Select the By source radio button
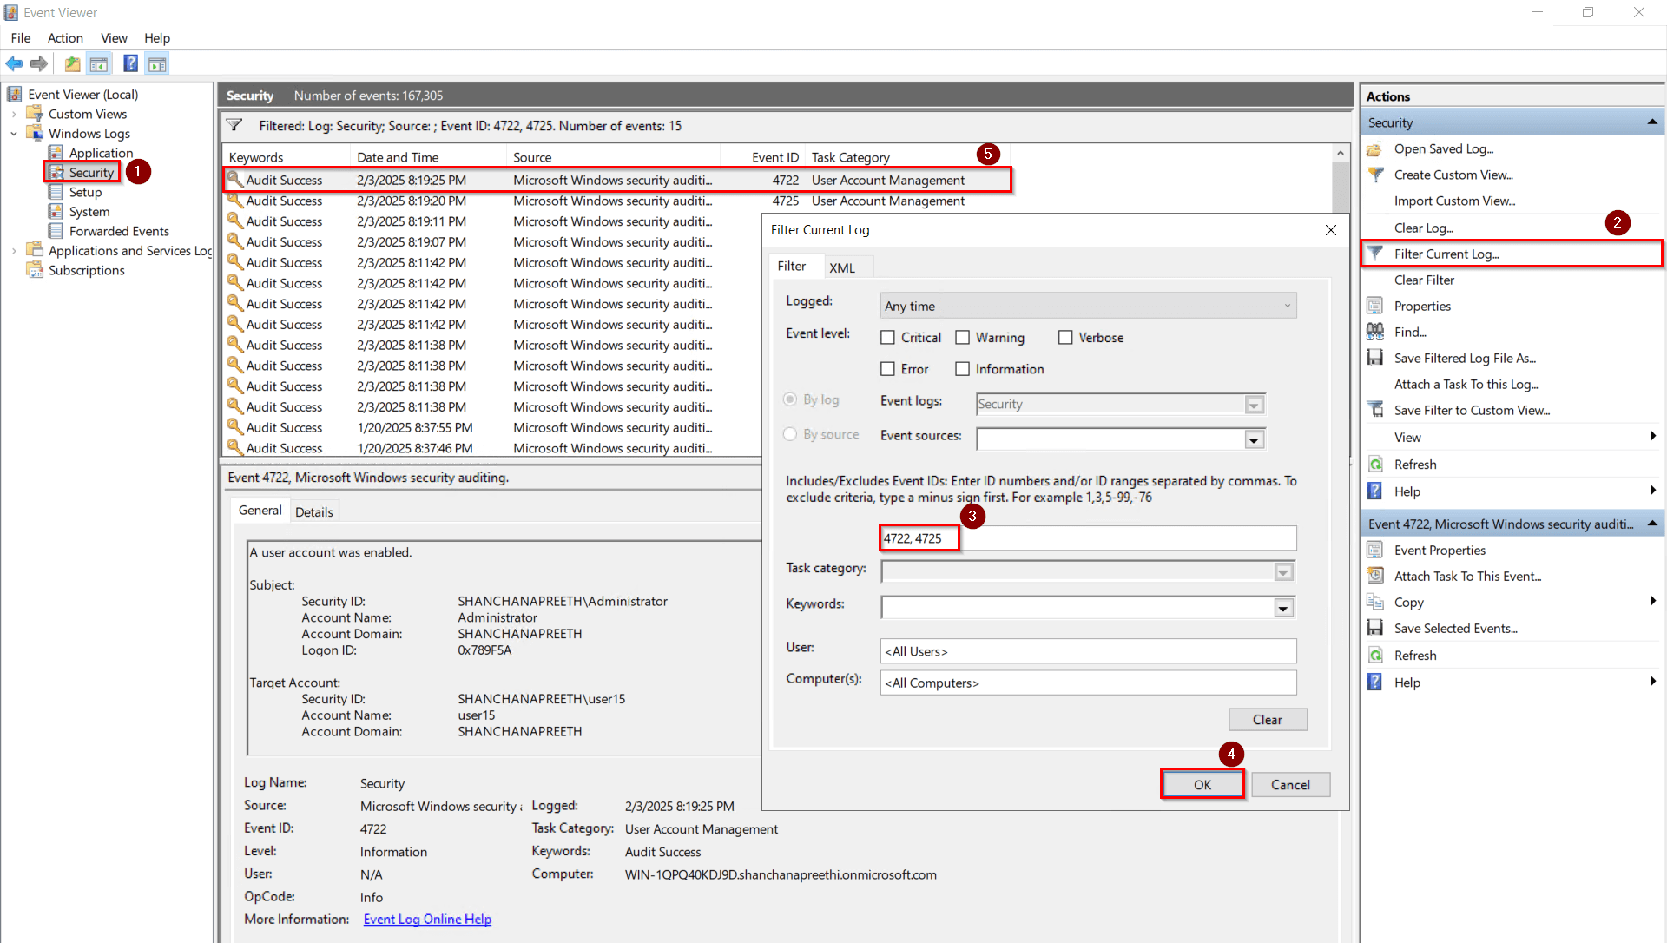The height and width of the screenshot is (943, 1667). [x=790, y=434]
